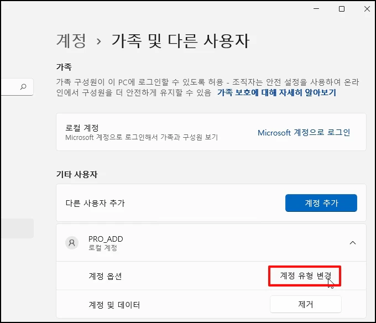Open 가족 보호에 대해 자세히 알아보기 link
The width and height of the screenshot is (376, 323).
coord(276,92)
